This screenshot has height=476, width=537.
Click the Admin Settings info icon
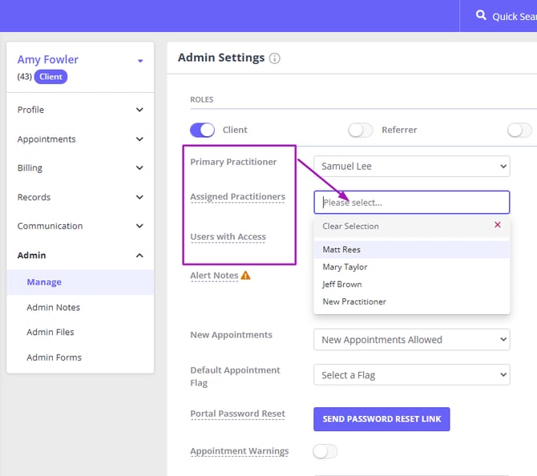[x=275, y=58]
